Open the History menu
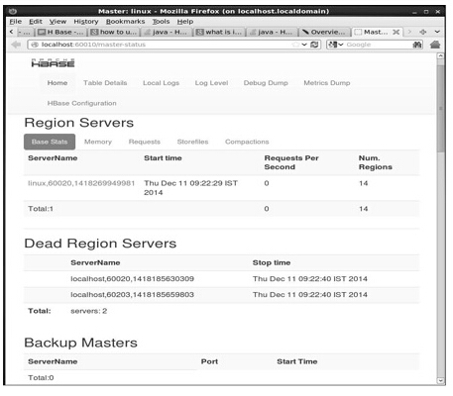 (86, 22)
